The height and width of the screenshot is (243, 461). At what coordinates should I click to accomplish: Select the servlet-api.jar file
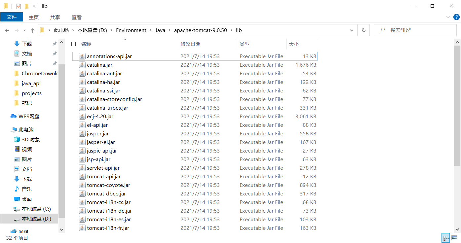103,168
